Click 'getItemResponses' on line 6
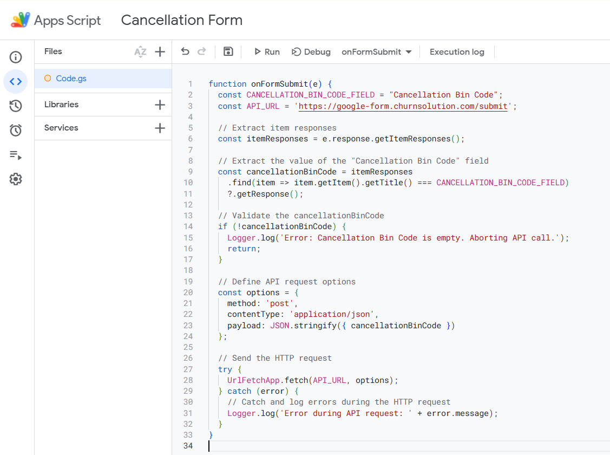Viewport: 610px width, 455px height. 412,139
